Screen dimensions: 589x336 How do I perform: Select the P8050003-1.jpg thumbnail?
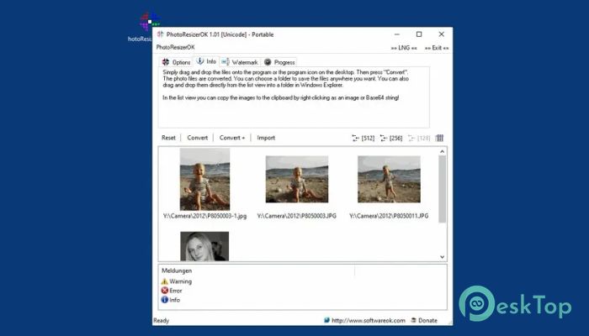[x=204, y=179]
